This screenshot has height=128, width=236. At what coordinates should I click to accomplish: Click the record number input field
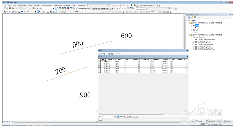click(107, 117)
